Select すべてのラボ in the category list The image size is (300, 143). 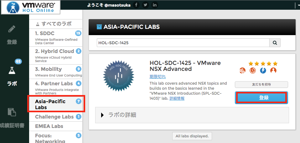[x=56, y=24]
